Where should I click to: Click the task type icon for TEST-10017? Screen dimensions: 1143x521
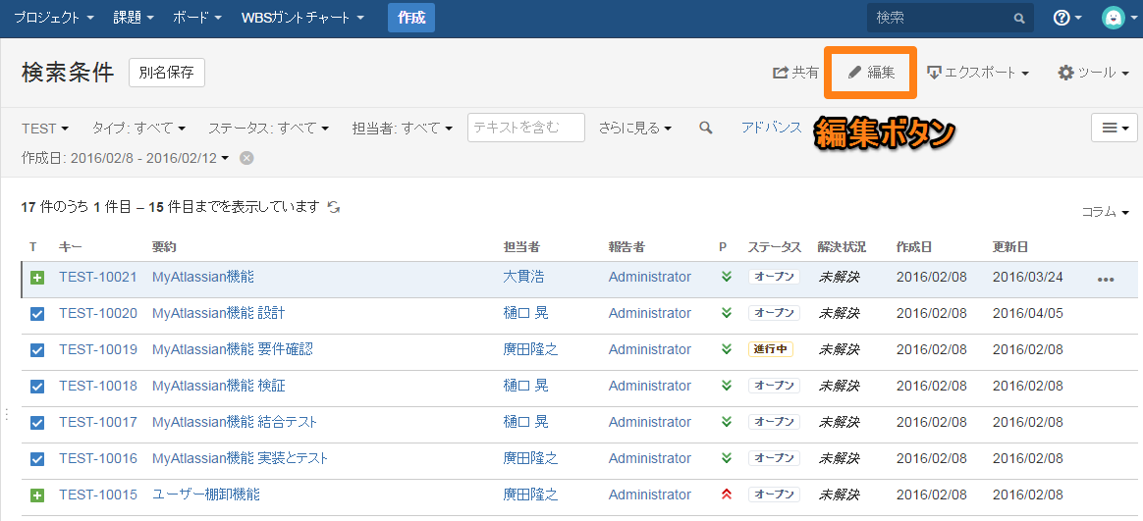pos(37,423)
